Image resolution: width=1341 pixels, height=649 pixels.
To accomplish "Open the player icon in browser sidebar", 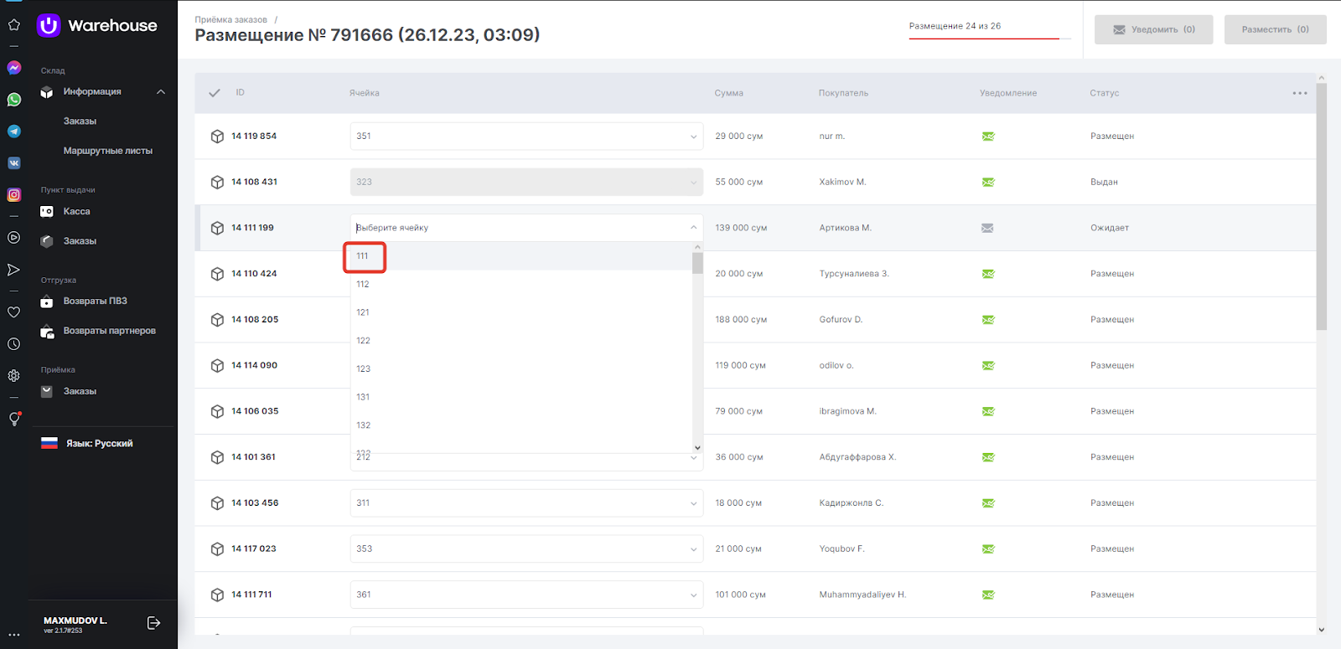I will pyautogui.click(x=13, y=238).
